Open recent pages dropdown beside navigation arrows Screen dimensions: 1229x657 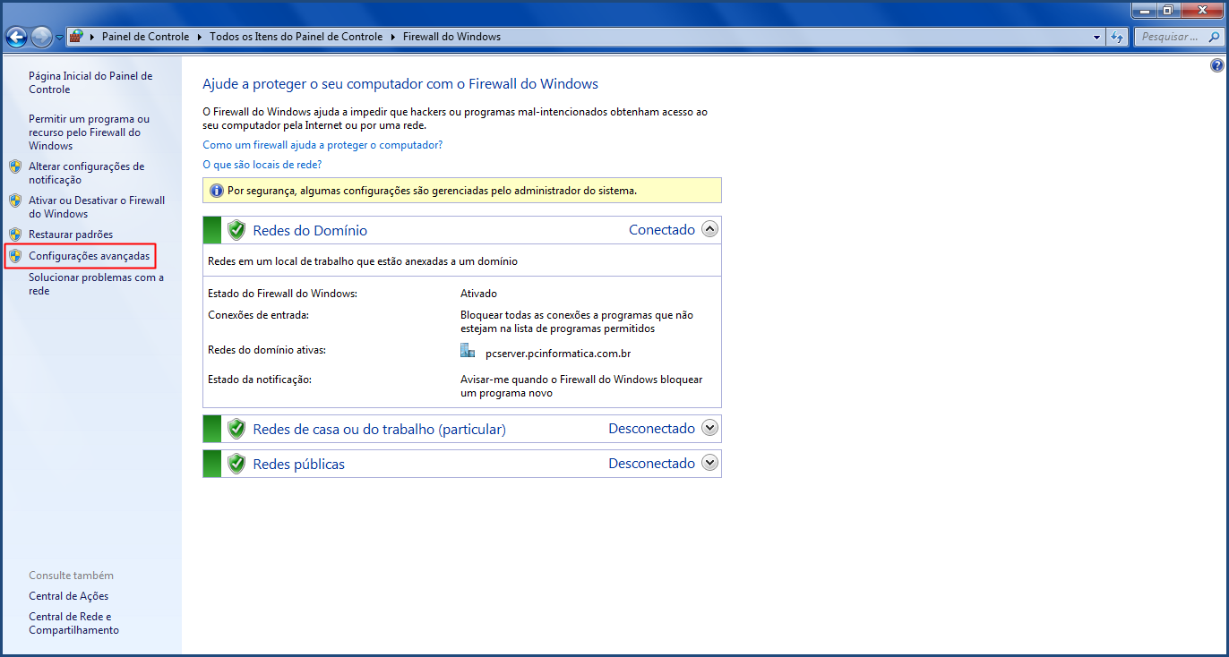click(59, 38)
